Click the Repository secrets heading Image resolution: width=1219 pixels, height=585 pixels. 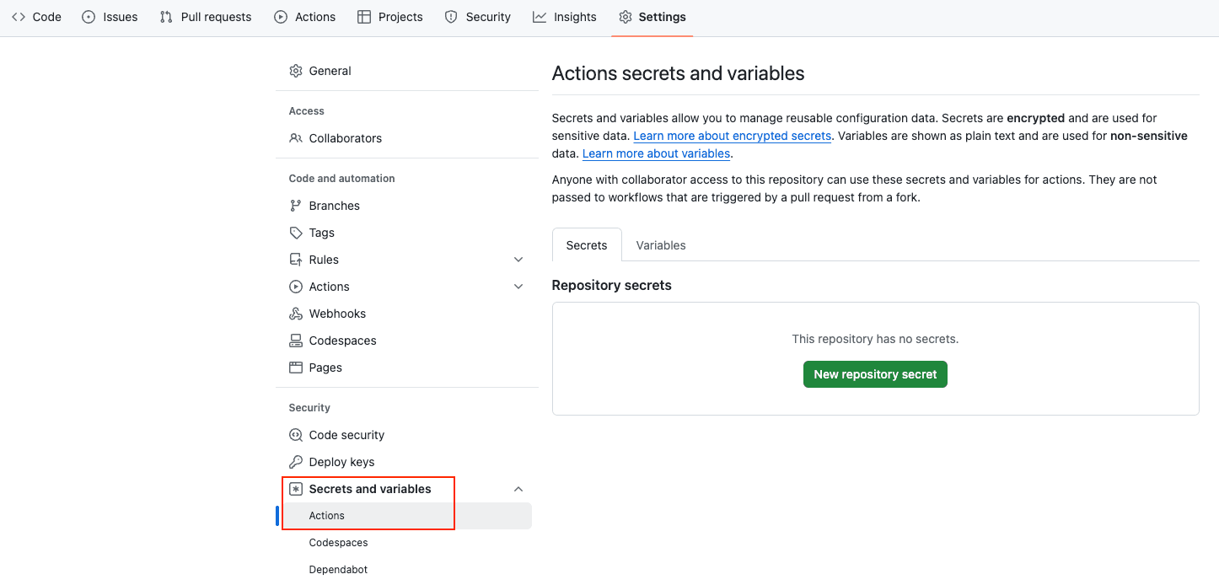coord(611,285)
